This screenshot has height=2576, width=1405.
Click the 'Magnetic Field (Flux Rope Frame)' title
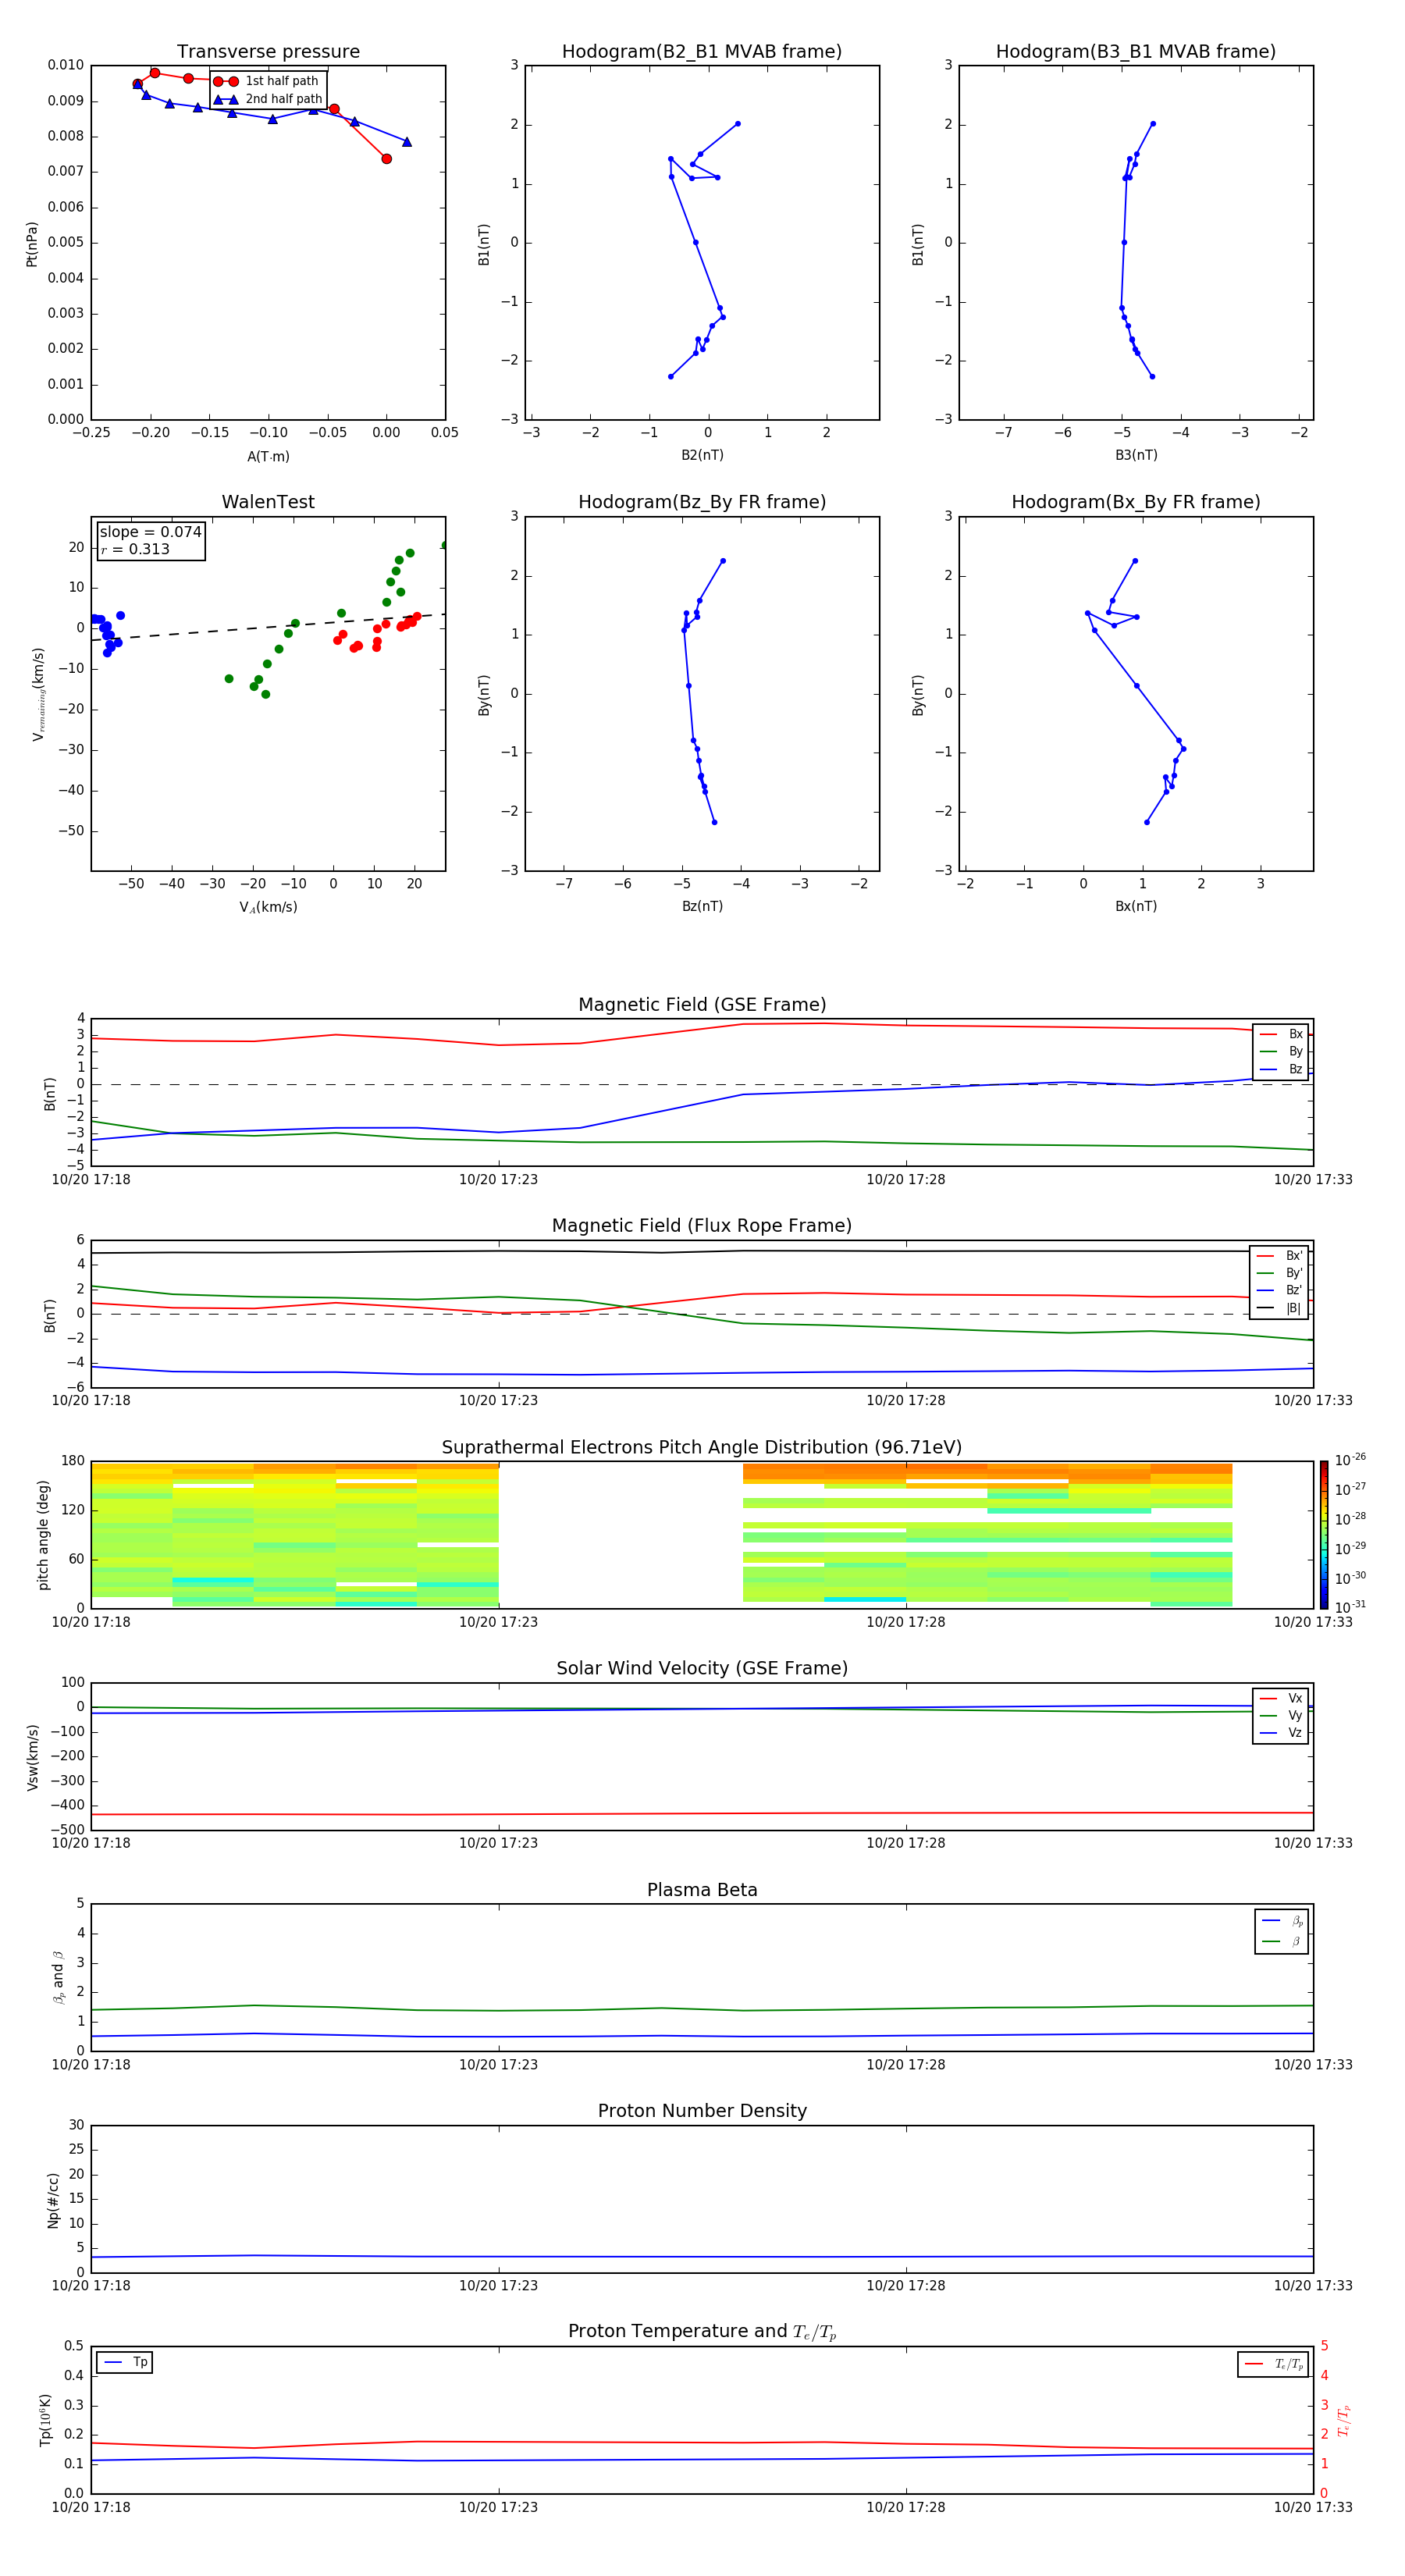[702, 1226]
